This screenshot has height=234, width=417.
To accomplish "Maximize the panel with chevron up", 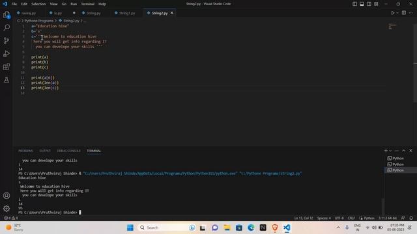I will point(404,151).
